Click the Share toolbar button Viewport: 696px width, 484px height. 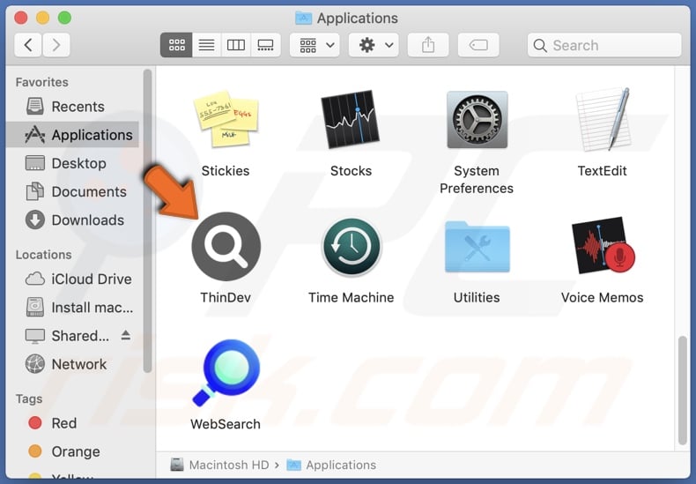pos(427,45)
